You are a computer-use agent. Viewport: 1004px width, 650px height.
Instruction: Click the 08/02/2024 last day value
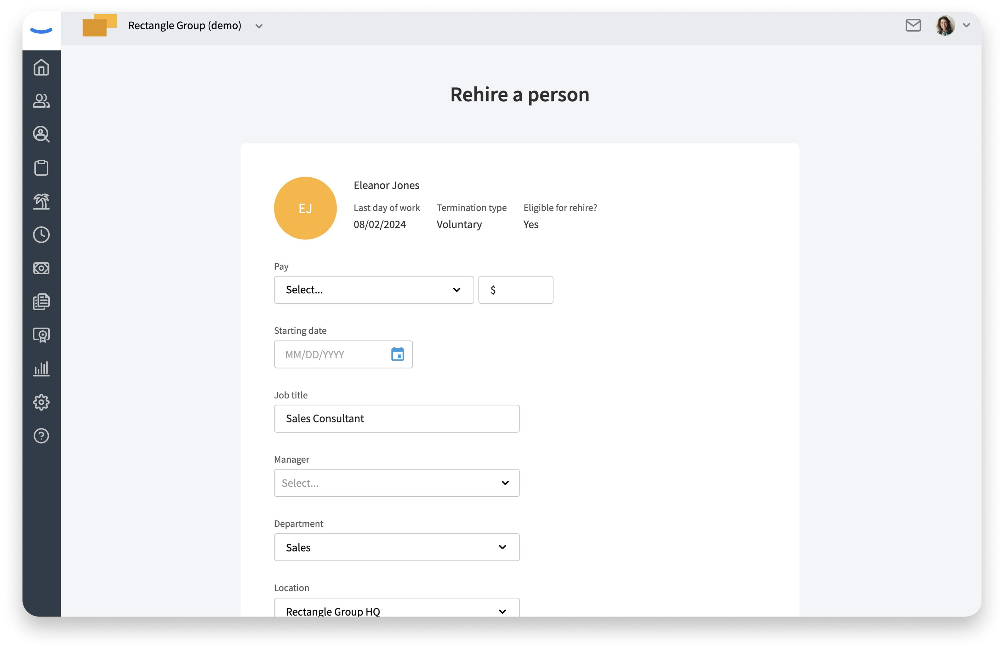379,224
